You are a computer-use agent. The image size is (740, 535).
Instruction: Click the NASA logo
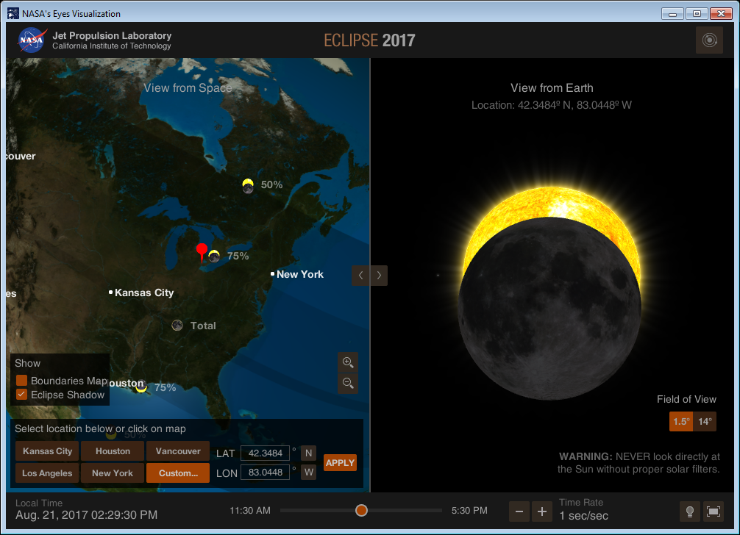(x=32, y=40)
